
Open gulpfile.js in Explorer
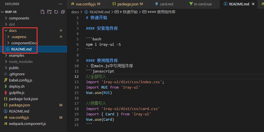33,93
